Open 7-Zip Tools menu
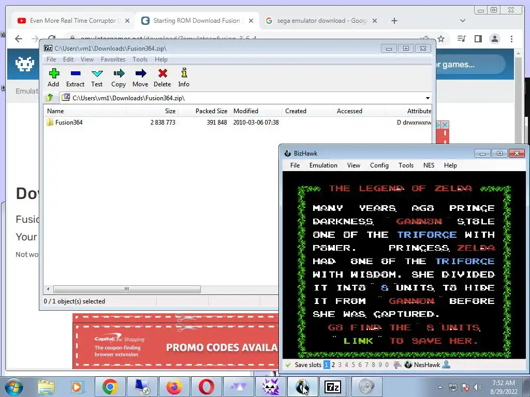The height and width of the screenshot is (397, 530). click(x=140, y=59)
